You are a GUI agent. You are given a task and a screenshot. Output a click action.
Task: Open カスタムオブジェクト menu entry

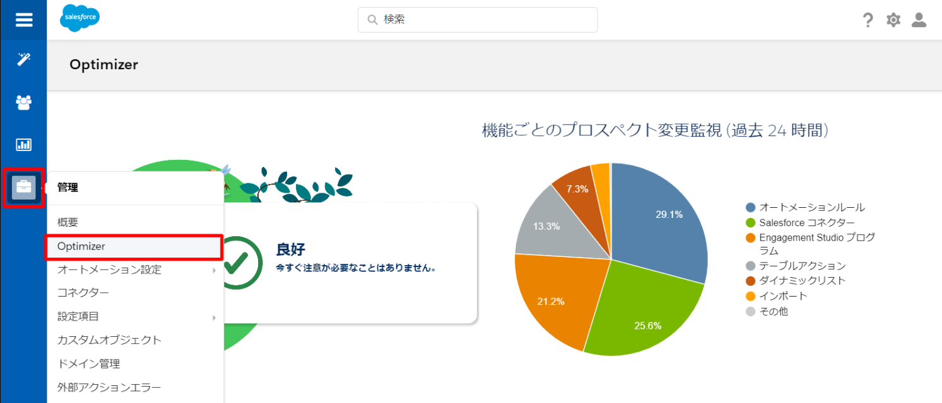coord(109,340)
